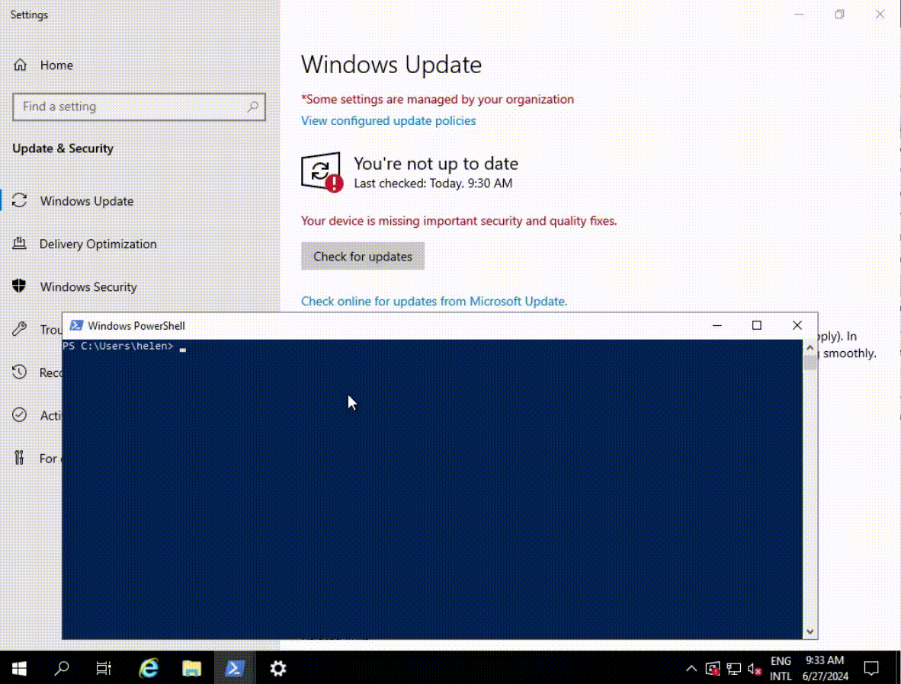Open taskbar Search

[62, 669]
